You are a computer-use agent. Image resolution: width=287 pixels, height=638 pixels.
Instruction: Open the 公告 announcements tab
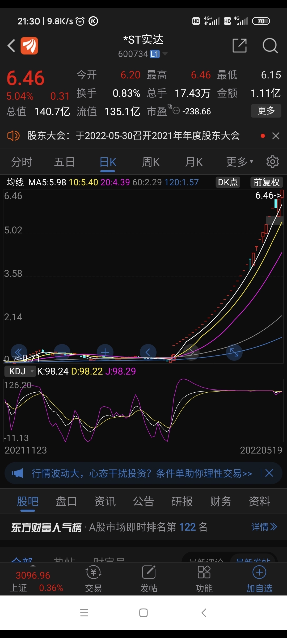click(x=143, y=502)
